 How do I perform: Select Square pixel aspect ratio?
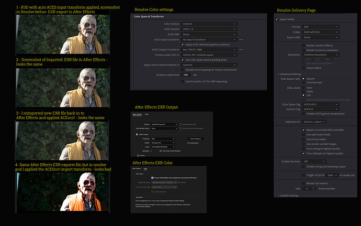[x=303, y=79]
